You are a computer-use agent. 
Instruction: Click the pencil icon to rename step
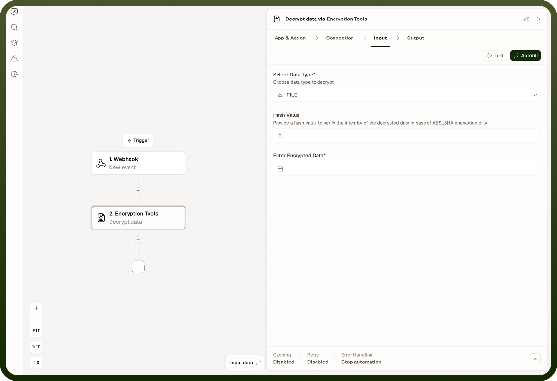pyautogui.click(x=526, y=19)
